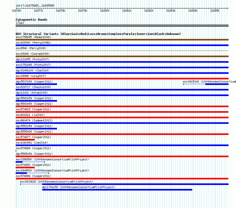Click the Cytogenetic Bands track title

tap(32, 20)
